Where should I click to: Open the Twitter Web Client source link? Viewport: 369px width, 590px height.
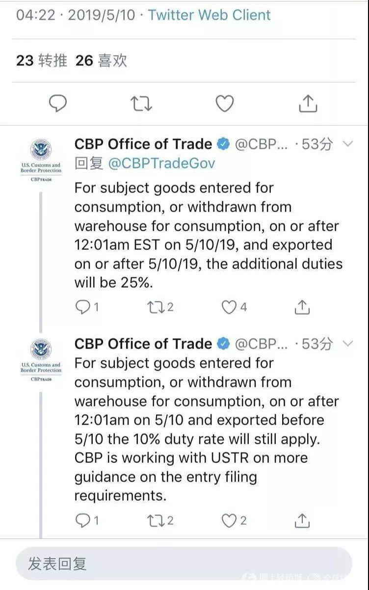pos(209,15)
